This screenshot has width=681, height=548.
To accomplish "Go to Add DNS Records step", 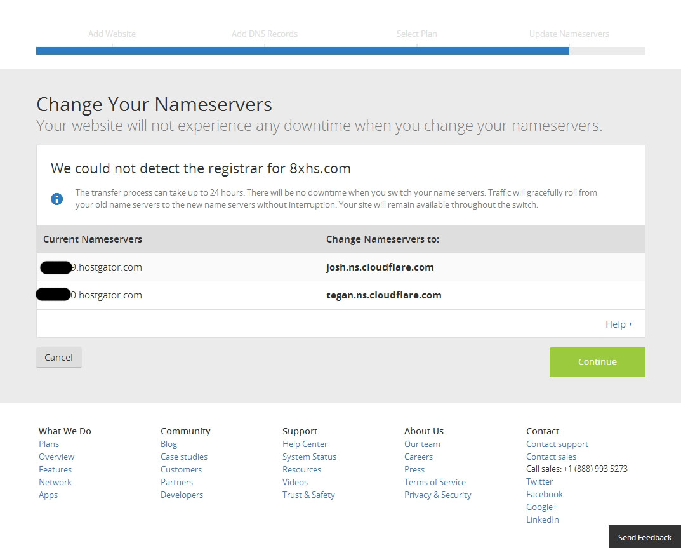I will point(265,34).
